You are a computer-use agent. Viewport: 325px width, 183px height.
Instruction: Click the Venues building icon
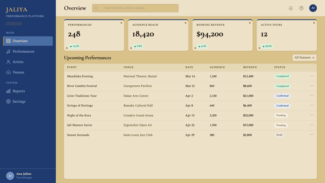click(x=8, y=72)
